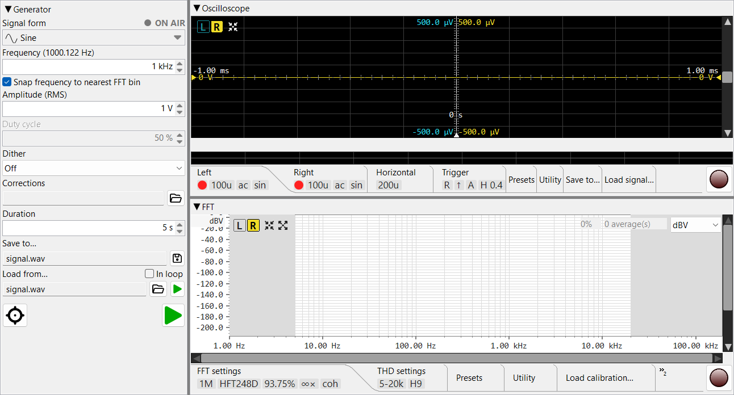The image size is (734, 395).
Task: Click the FFT expand arrows icon
Action: tap(283, 225)
